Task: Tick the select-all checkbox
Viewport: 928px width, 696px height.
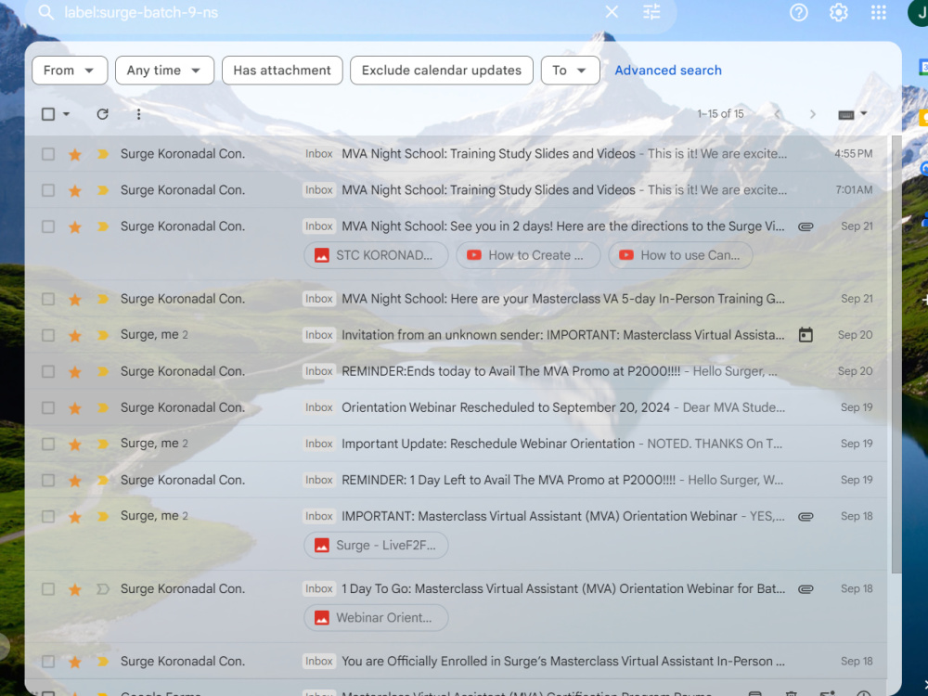Action: 48,113
